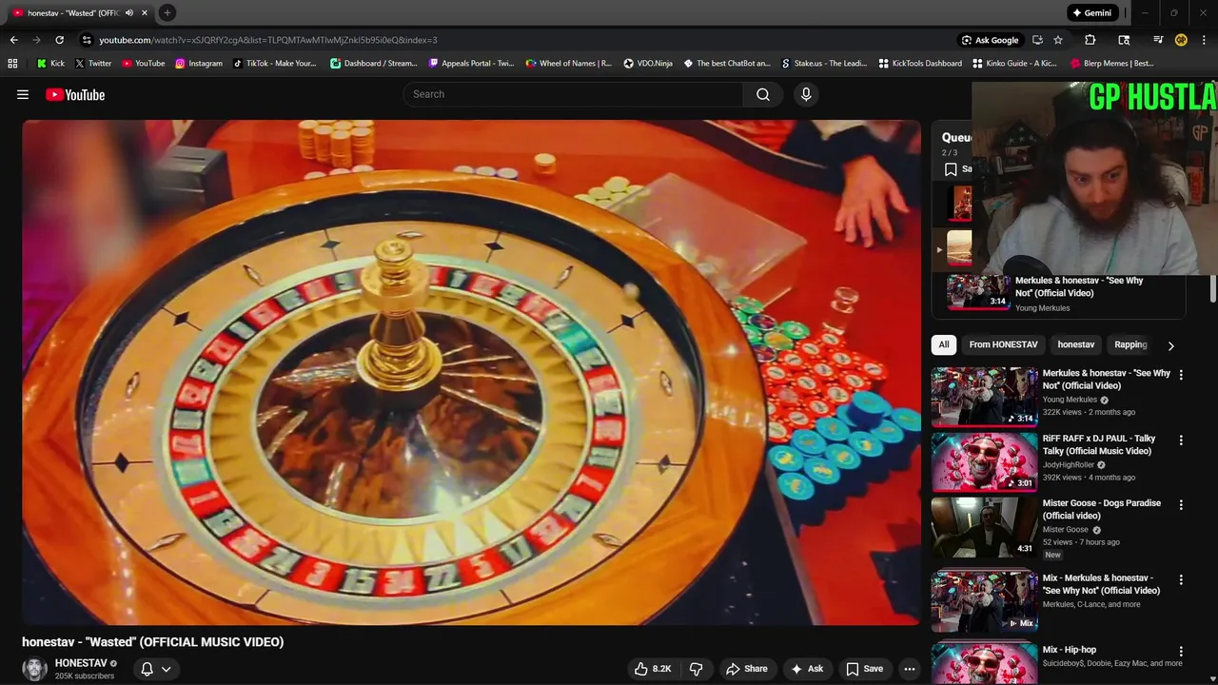Screen dimensions: 1218x685
Task: Select the honestav filter chip
Action: 1076,344
